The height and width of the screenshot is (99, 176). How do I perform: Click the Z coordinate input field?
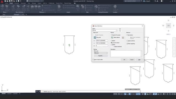point(102,46)
